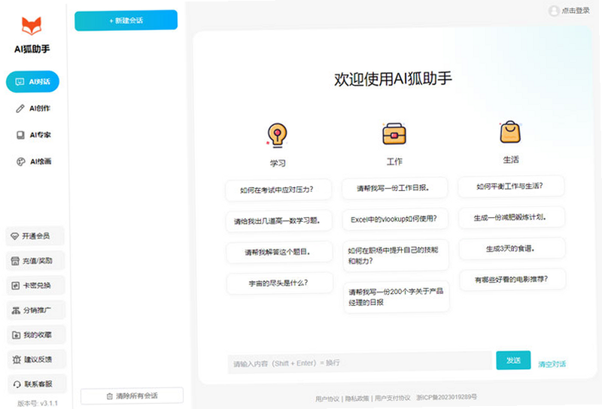
Task: Open the 卡密兑换 redeem text
Action: [37, 286]
